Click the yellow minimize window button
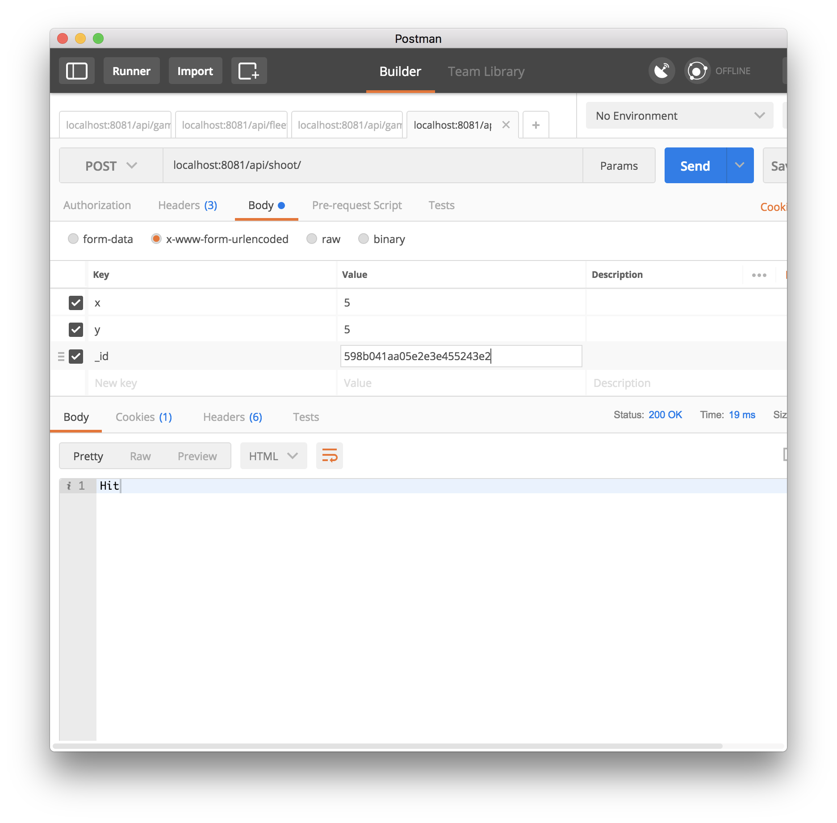837x823 pixels. [80, 38]
